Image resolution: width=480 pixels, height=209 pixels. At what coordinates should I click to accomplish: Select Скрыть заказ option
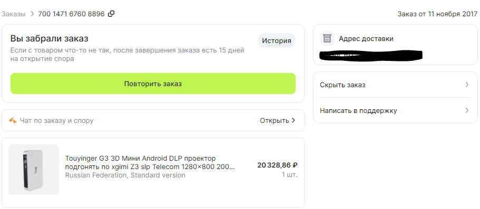[x=394, y=85]
